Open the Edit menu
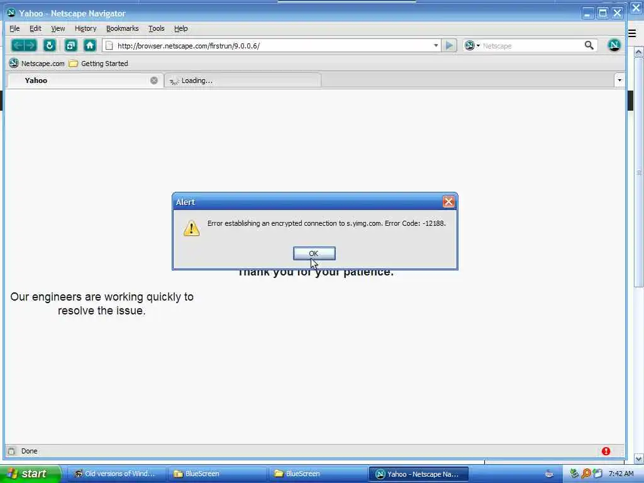The height and width of the screenshot is (483, 644). click(35, 28)
